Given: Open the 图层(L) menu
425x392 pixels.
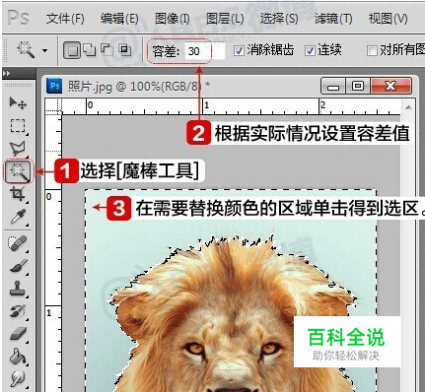Looking at the screenshot, I should tap(225, 19).
